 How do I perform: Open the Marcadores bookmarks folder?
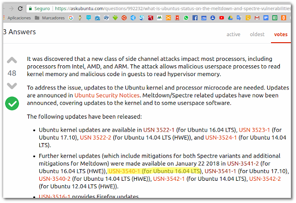[x=50, y=18]
